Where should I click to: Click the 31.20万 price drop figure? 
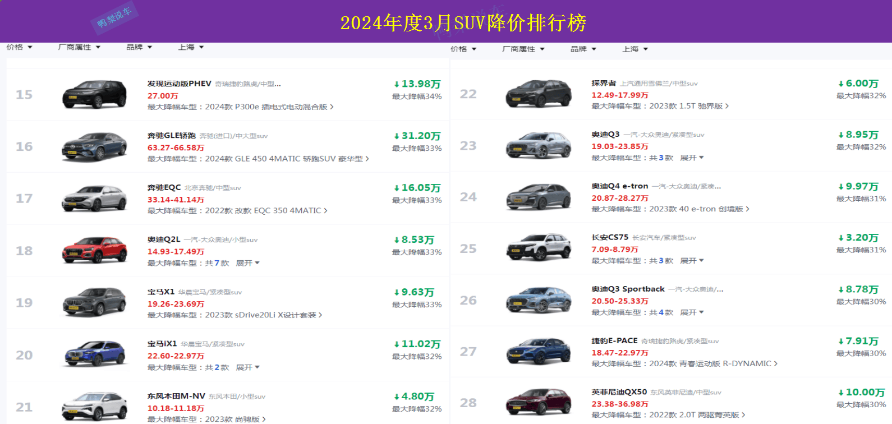(x=417, y=136)
